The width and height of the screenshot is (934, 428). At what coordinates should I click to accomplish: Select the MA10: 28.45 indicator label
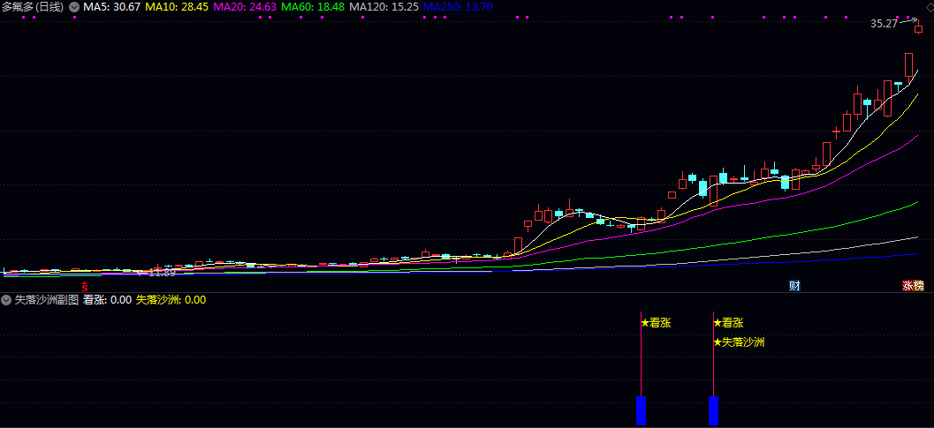176,7
